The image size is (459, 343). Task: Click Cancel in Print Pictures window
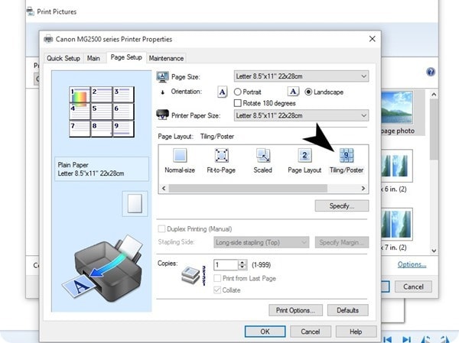(x=413, y=286)
